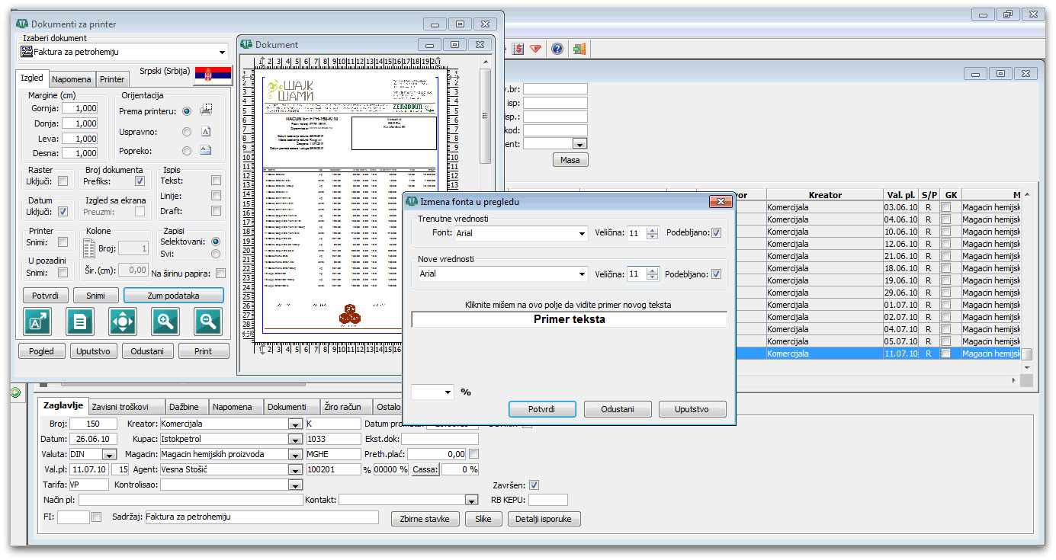Click the zoom out magnifier icon
The image size is (1056, 560).
[x=207, y=322]
